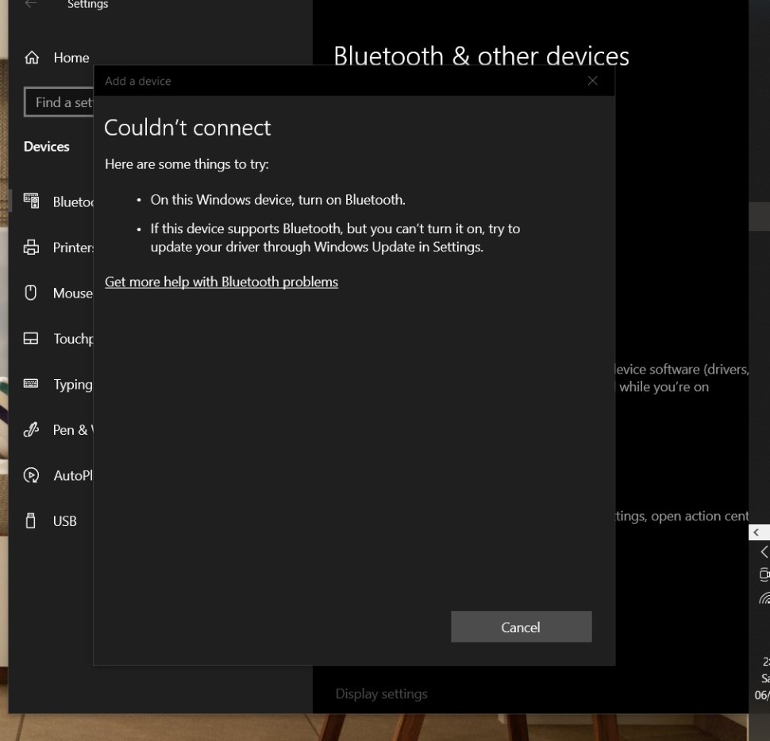The height and width of the screenshot is (741, 770).
Task: Open the Mouse settings icon
Action: point(30,293)
